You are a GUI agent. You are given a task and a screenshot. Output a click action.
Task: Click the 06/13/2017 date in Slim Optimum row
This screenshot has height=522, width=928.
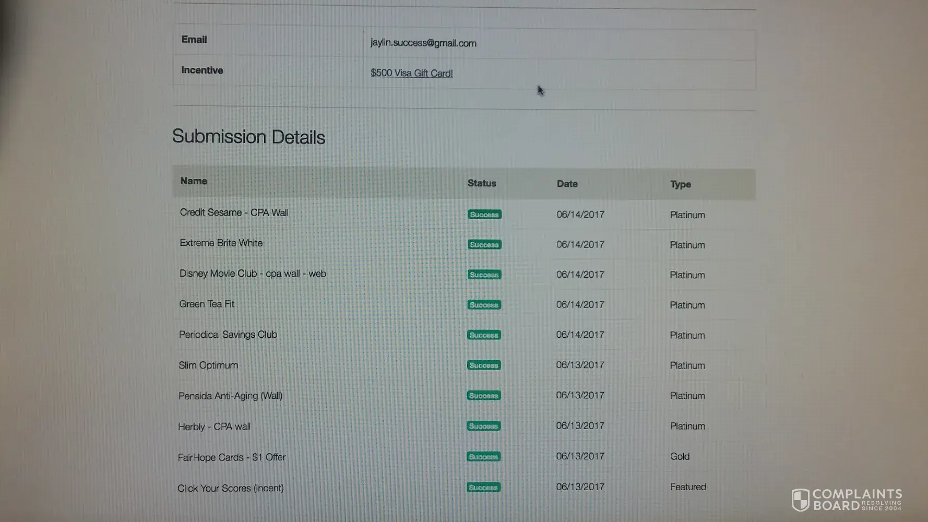580,365
